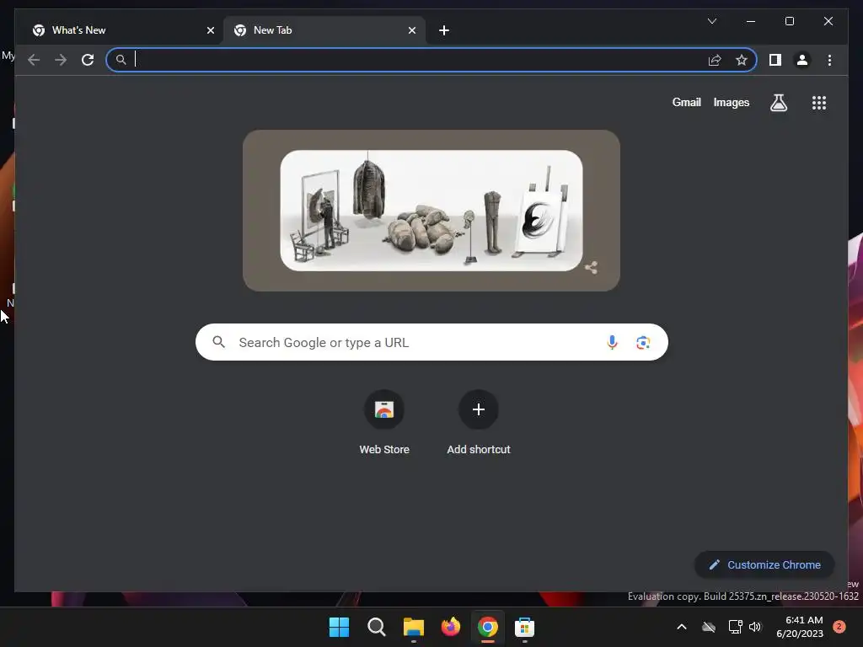Open the clock showing 6:41 AM

tap(800, 627)
